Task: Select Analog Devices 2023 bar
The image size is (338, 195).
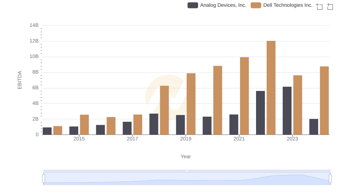Action: click(x=287, y=111)
